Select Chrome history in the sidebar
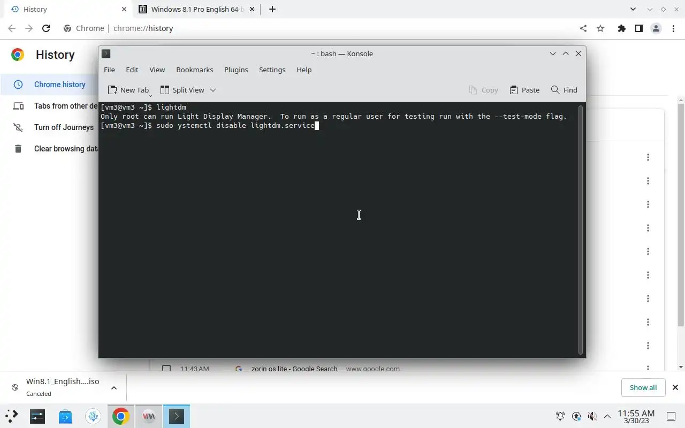 pyautogui.click(x=49, y=85)
